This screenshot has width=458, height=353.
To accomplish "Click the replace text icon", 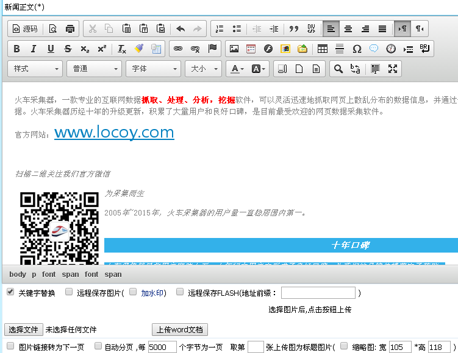I will pos(355,69).
